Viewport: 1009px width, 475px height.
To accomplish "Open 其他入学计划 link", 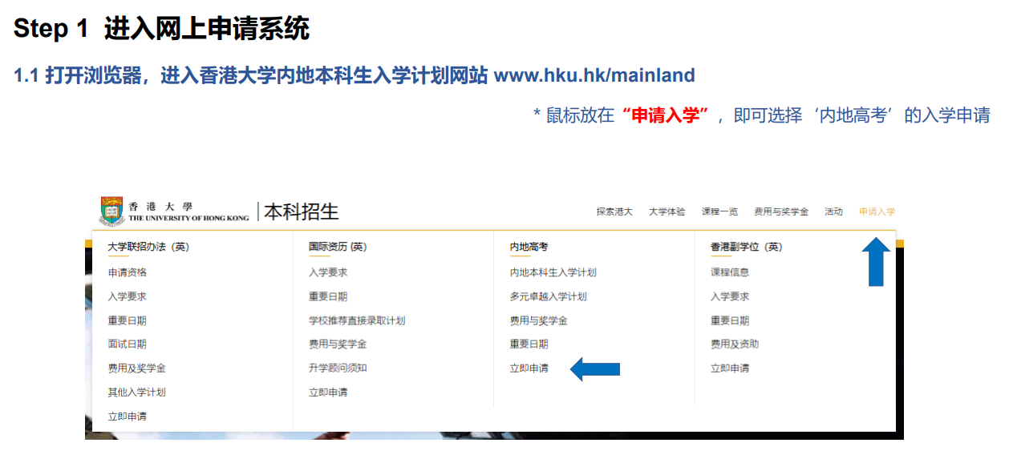I will click(x=137, y=392).
